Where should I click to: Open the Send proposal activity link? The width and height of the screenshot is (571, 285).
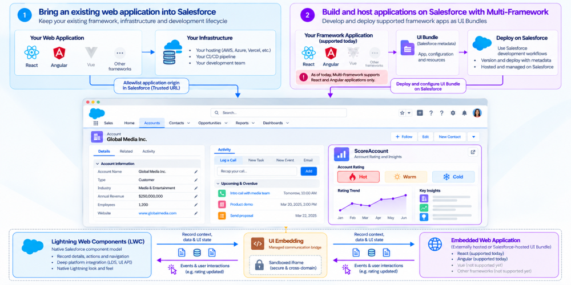pos(242,215)
